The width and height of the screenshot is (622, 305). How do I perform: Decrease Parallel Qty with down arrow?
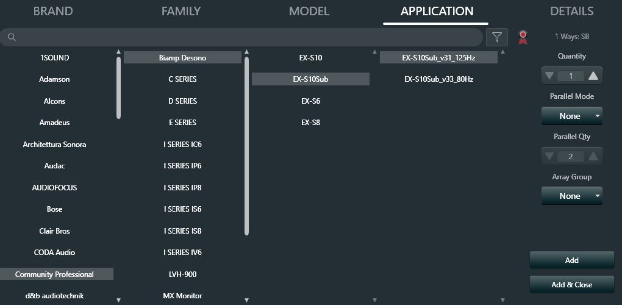click(x=549, y=156)
